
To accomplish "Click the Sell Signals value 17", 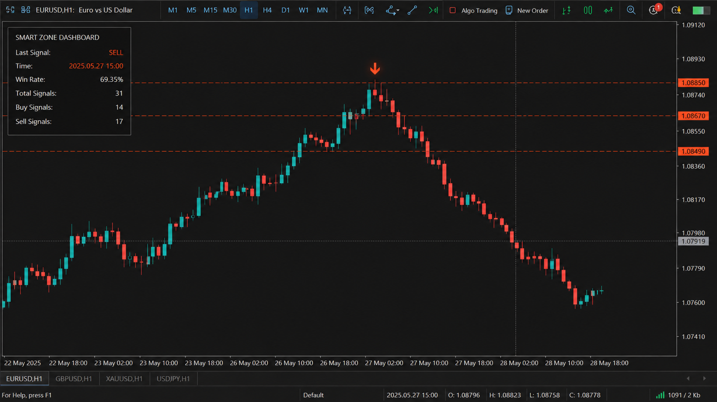I will coord(119,121).
